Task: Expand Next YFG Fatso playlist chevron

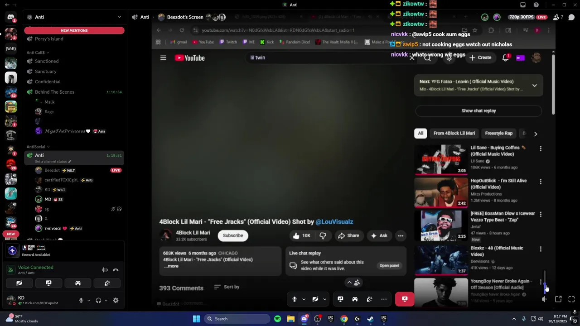Action: coord(535,85)
